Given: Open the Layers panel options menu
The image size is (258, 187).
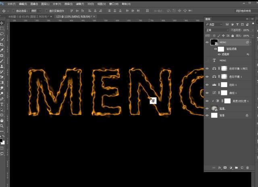Looking at the screenshot, I should click(x=252, y=19).
